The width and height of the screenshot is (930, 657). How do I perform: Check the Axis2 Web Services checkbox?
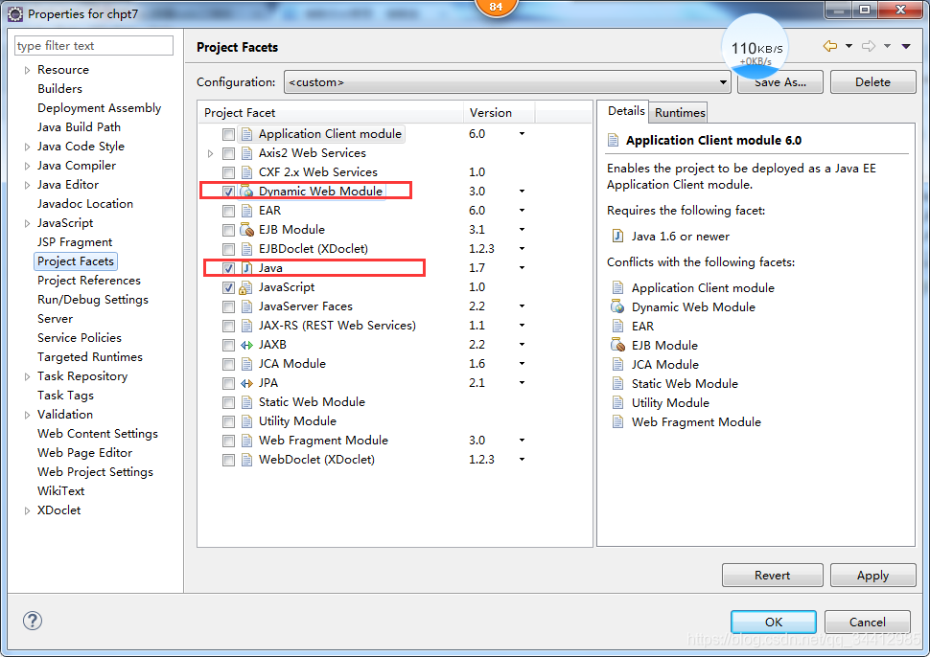[x=228, y=153]
